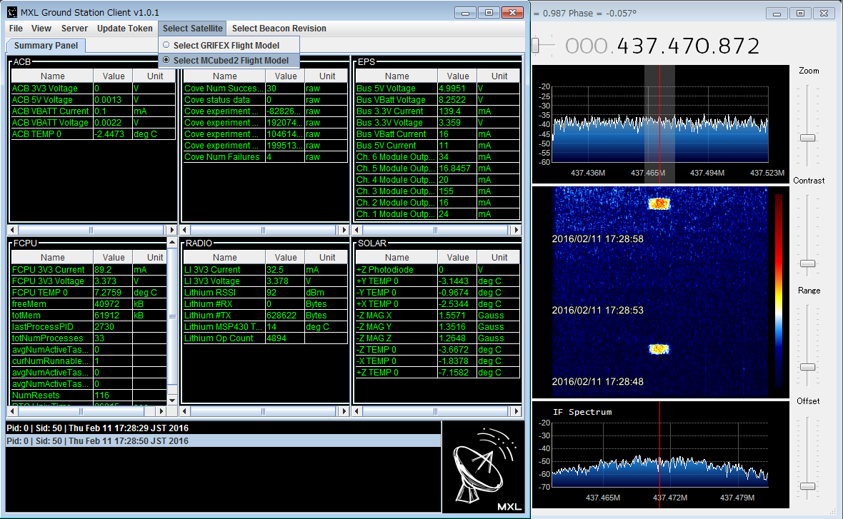Click the Range slider handle
The height and width of the screenshot is (519, 843).
pos(807,367)
